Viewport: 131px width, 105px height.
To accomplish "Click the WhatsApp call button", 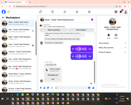I will tap(53, 75).
